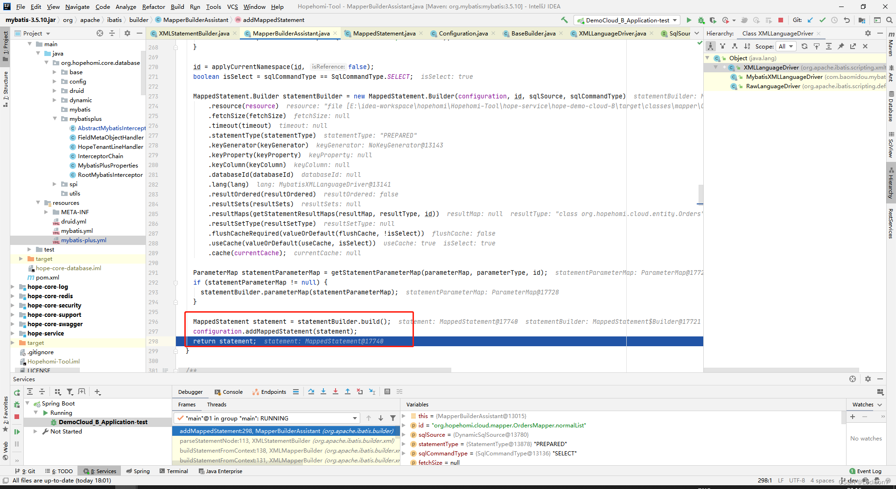
Task: Switch to Supertypes hierarchy view
Action: tap(722, 46)
